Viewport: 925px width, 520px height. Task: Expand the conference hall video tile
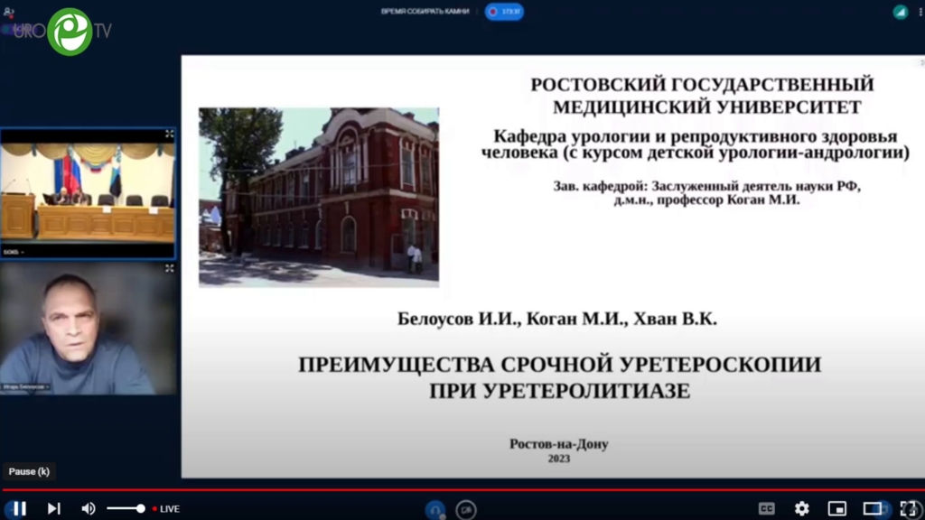[x=169, y=135]
